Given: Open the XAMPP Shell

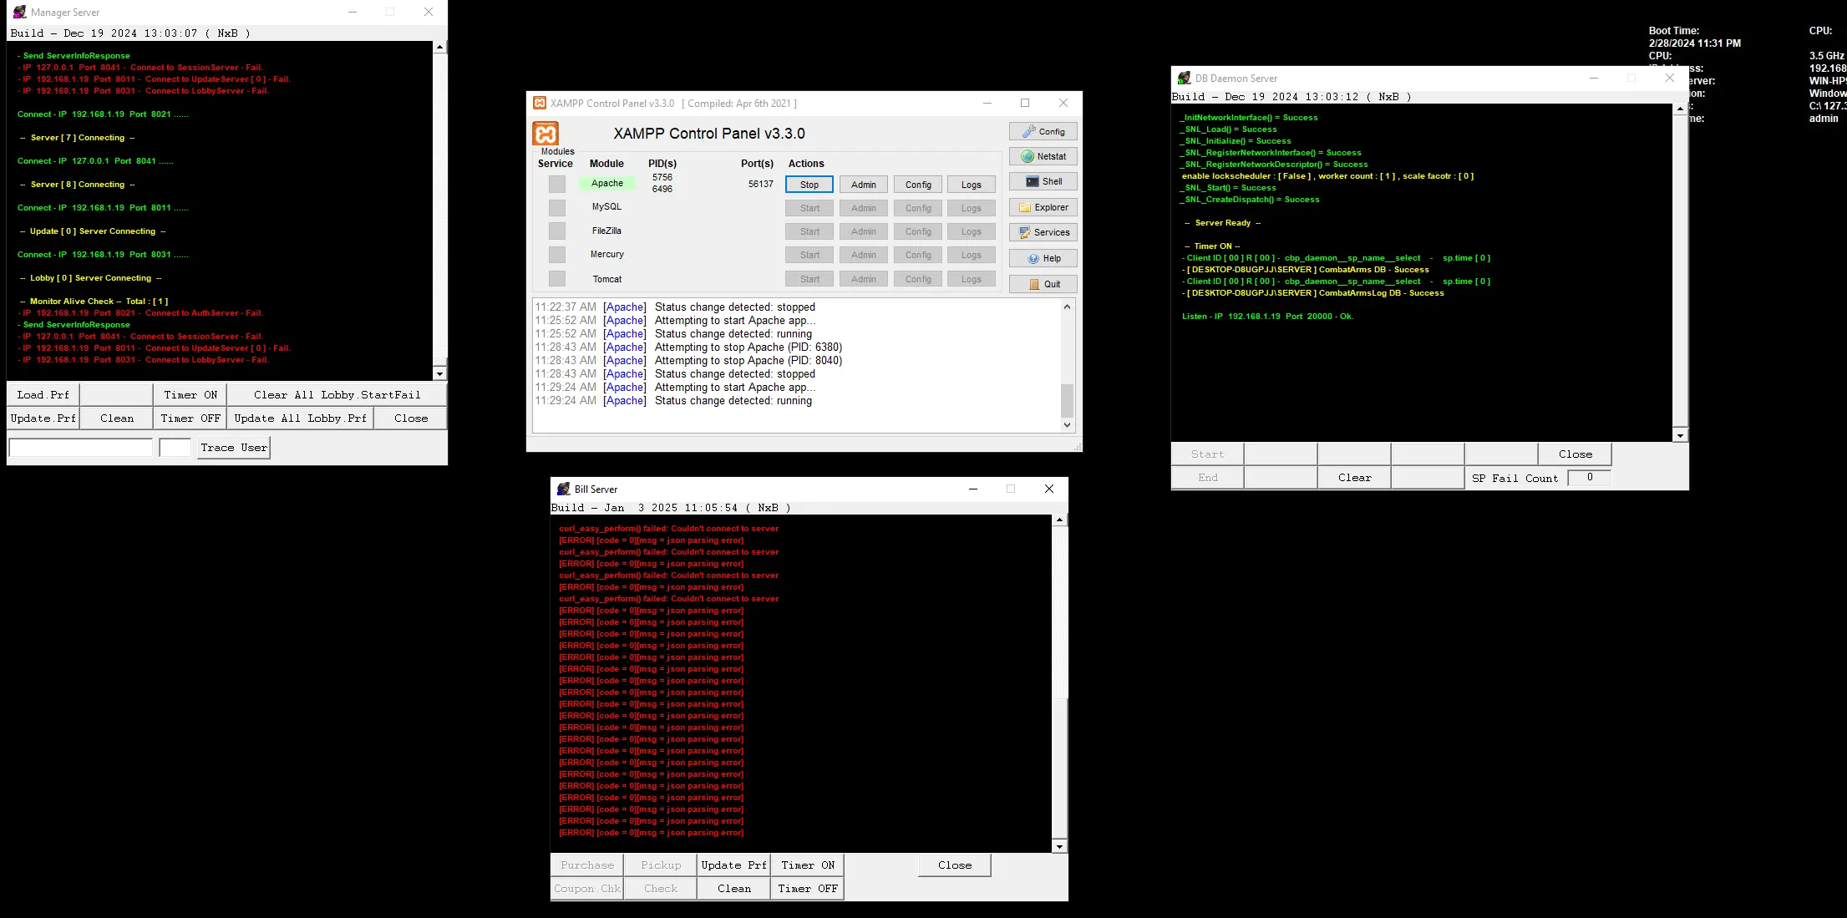Looking at the screenshot, I should coord(1043,182).
